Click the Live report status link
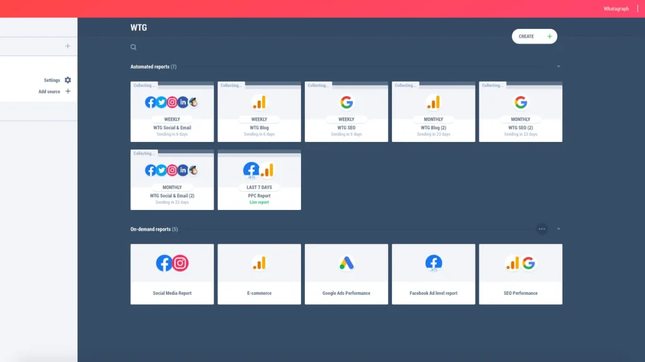The height and width of the screenshot is (362, 645). pyautogui.click(x=259, y=202)
